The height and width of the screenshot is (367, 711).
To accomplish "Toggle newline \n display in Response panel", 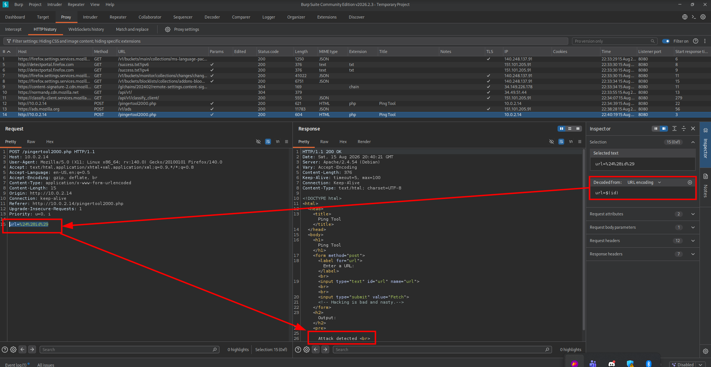I will [571, 142].
